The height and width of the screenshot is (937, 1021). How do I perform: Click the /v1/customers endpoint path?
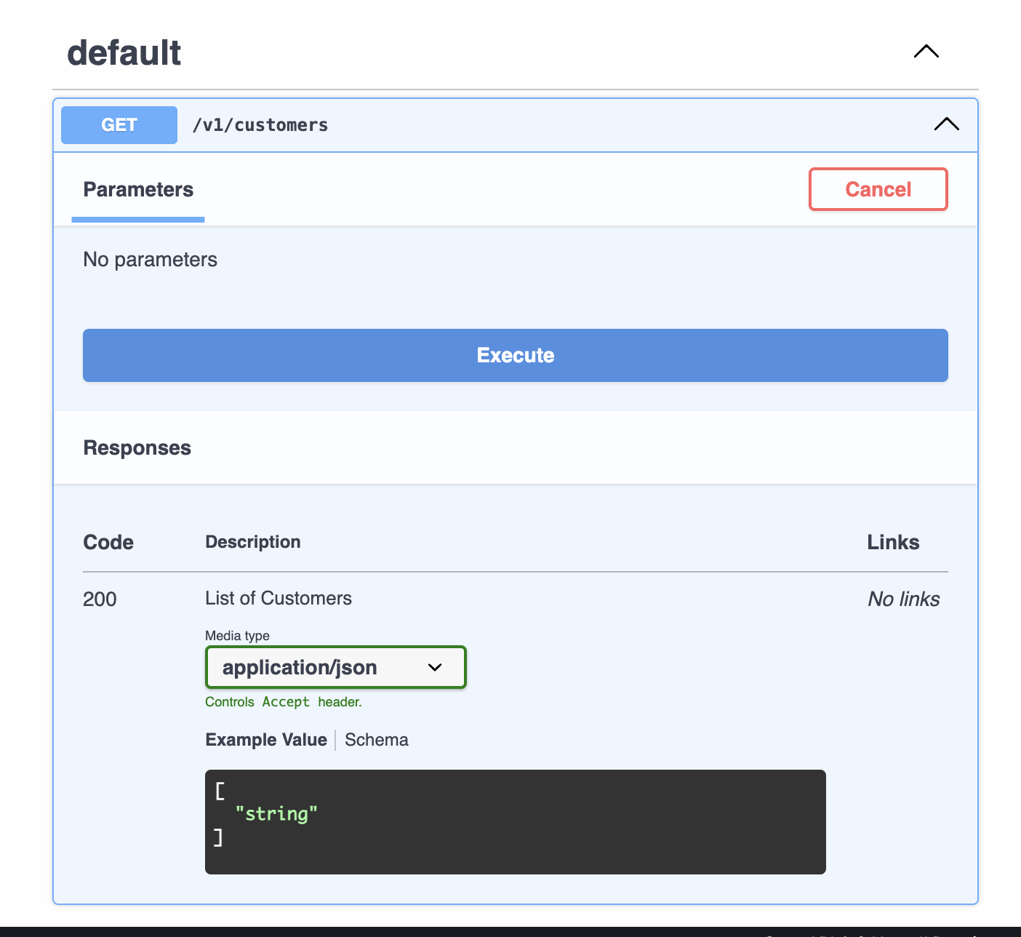click(x=260, y=125)
